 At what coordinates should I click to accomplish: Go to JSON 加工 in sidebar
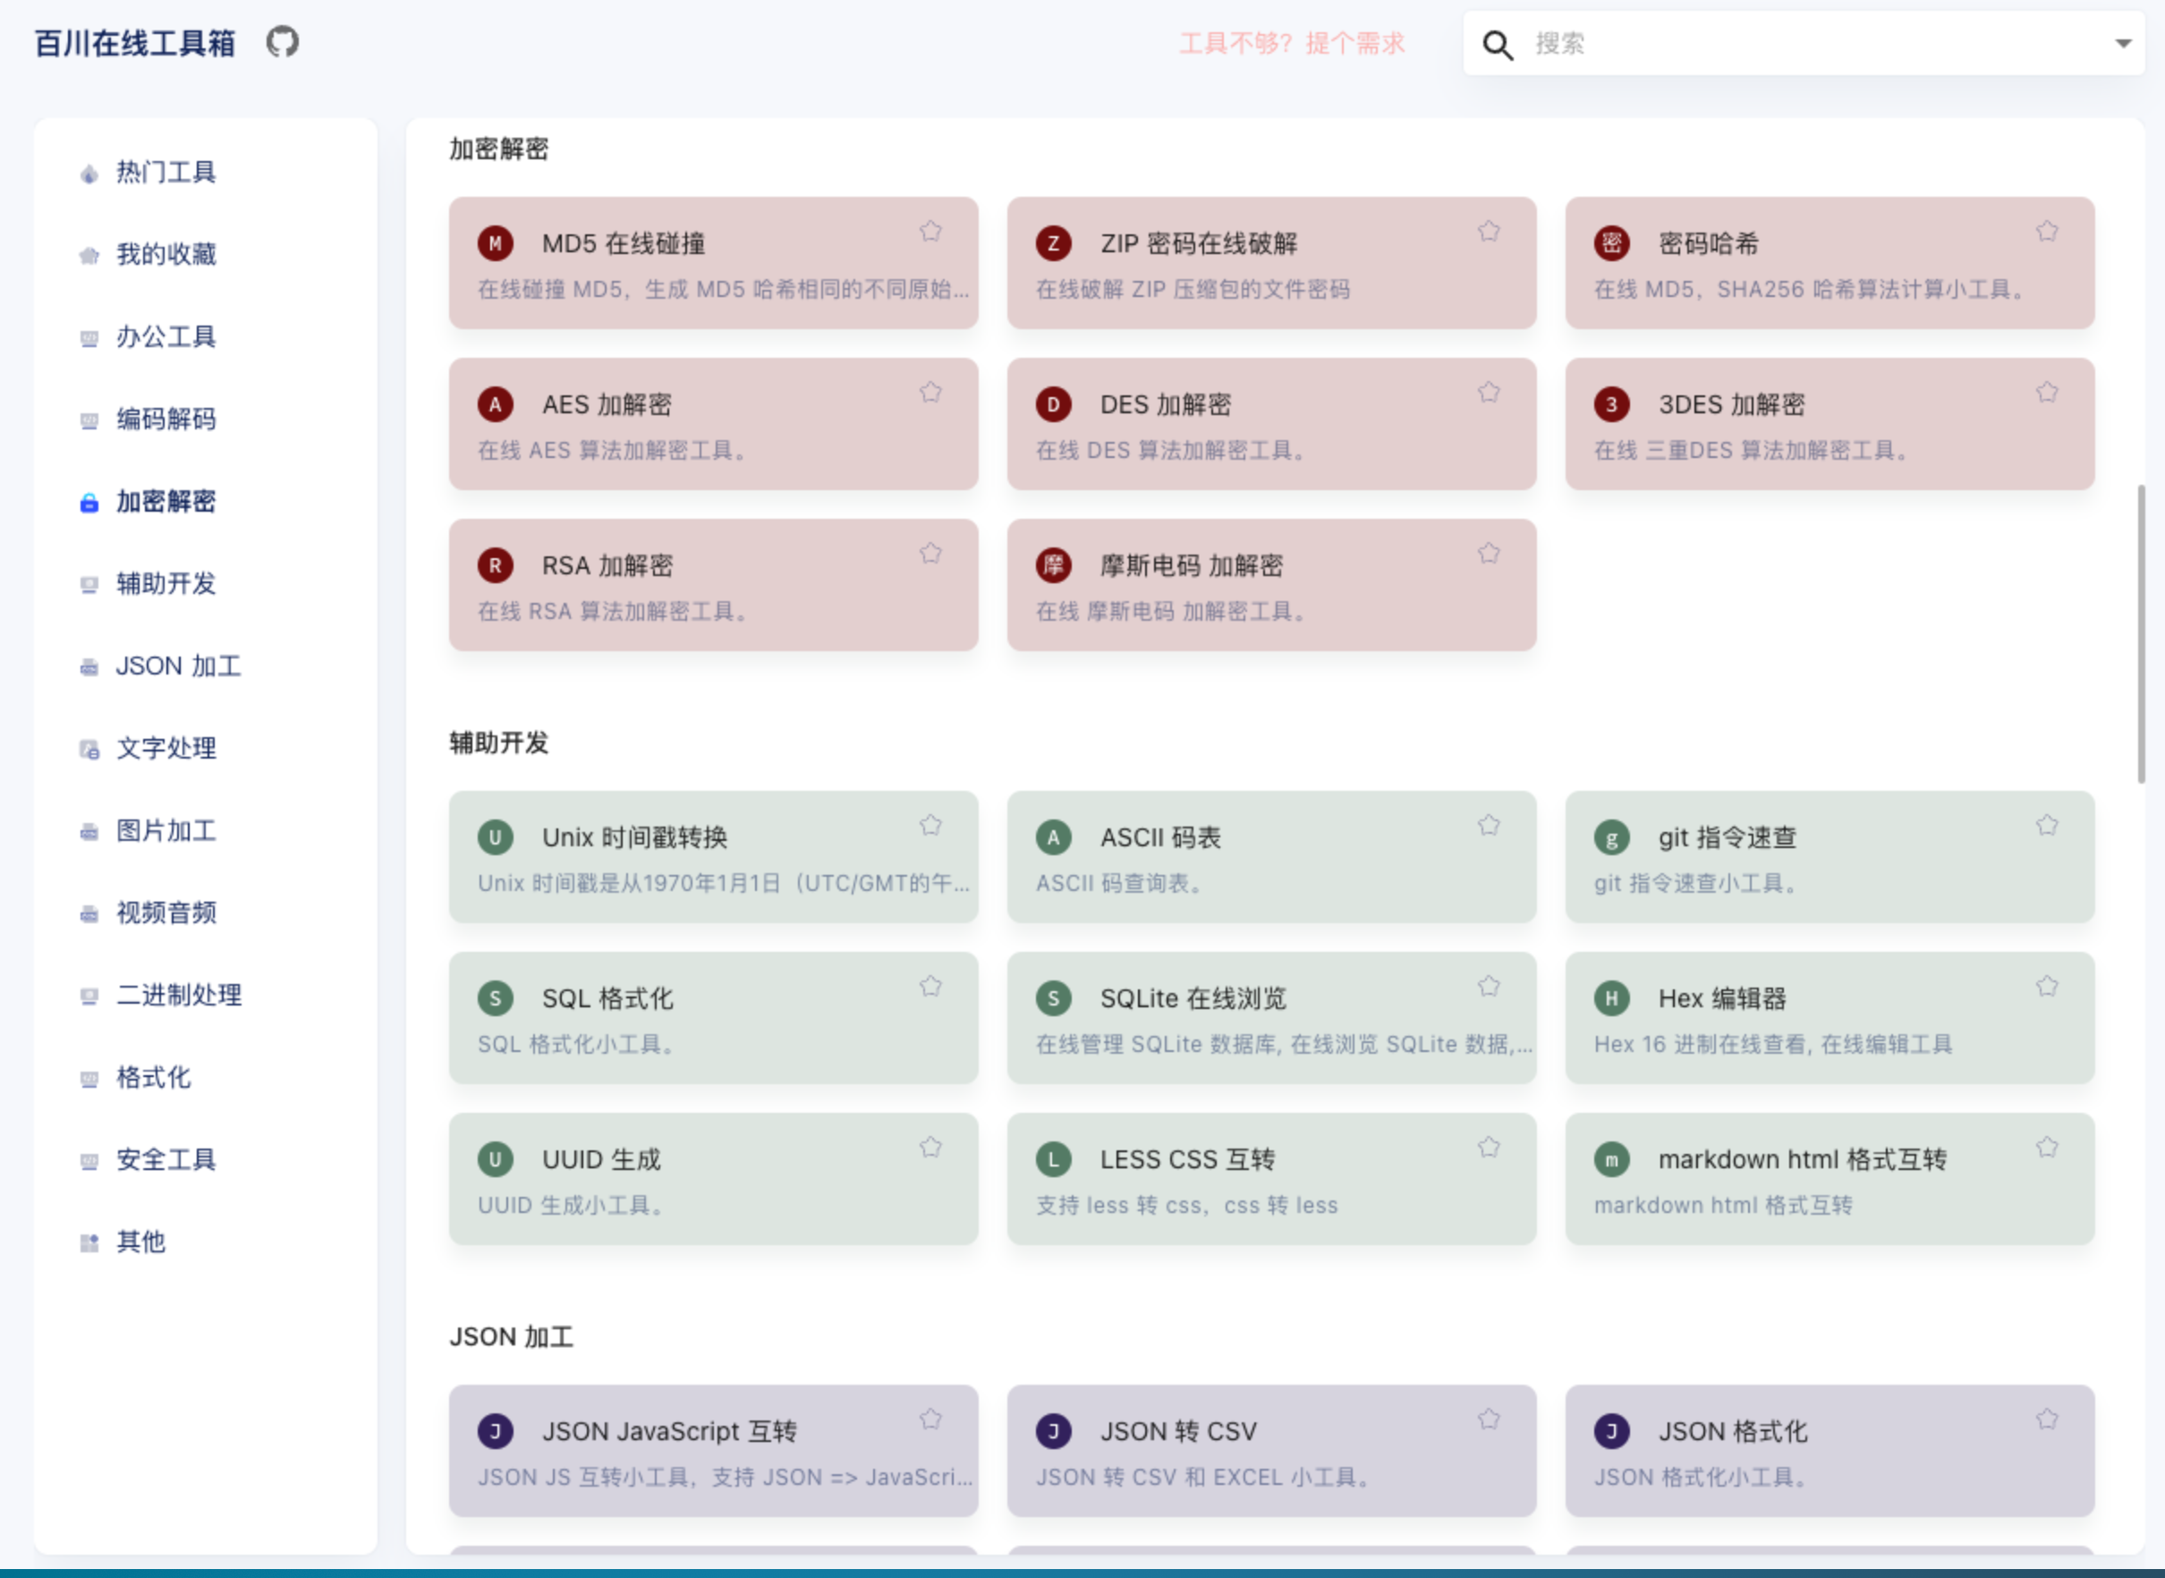click(178, 666)
